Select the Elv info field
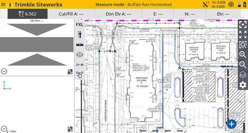 coord(223,14)
